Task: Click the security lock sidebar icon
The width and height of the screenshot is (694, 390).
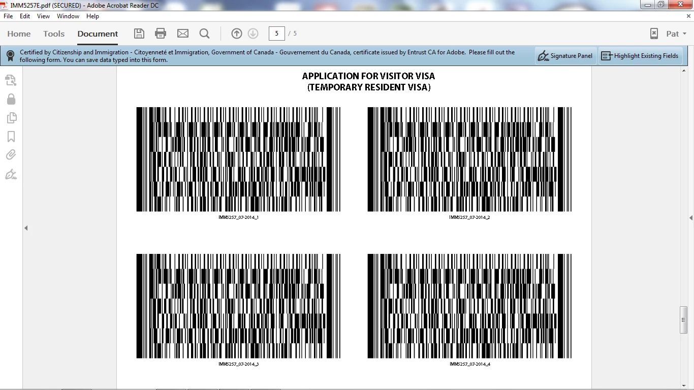Action: tap(11, 99)
